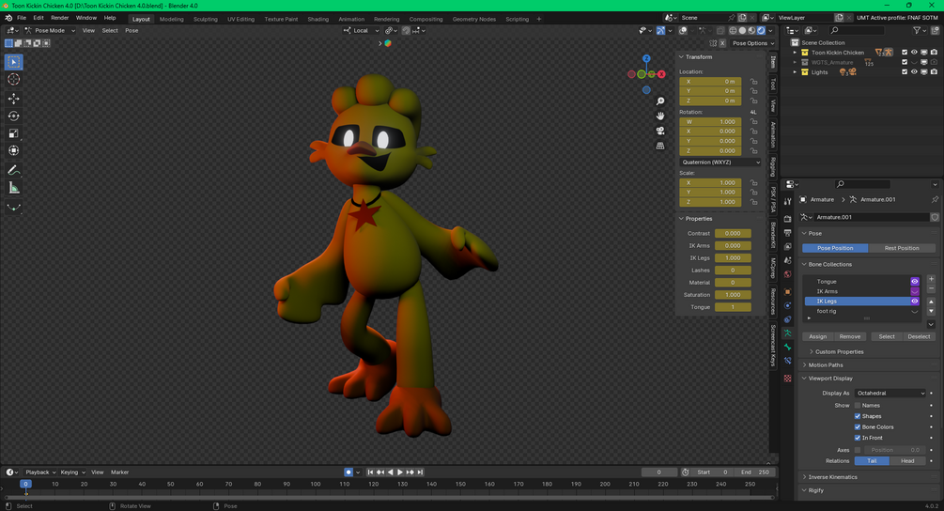Adjust the Contrast property slider
This screenshot has width=944, height=511.
[733, 234]
